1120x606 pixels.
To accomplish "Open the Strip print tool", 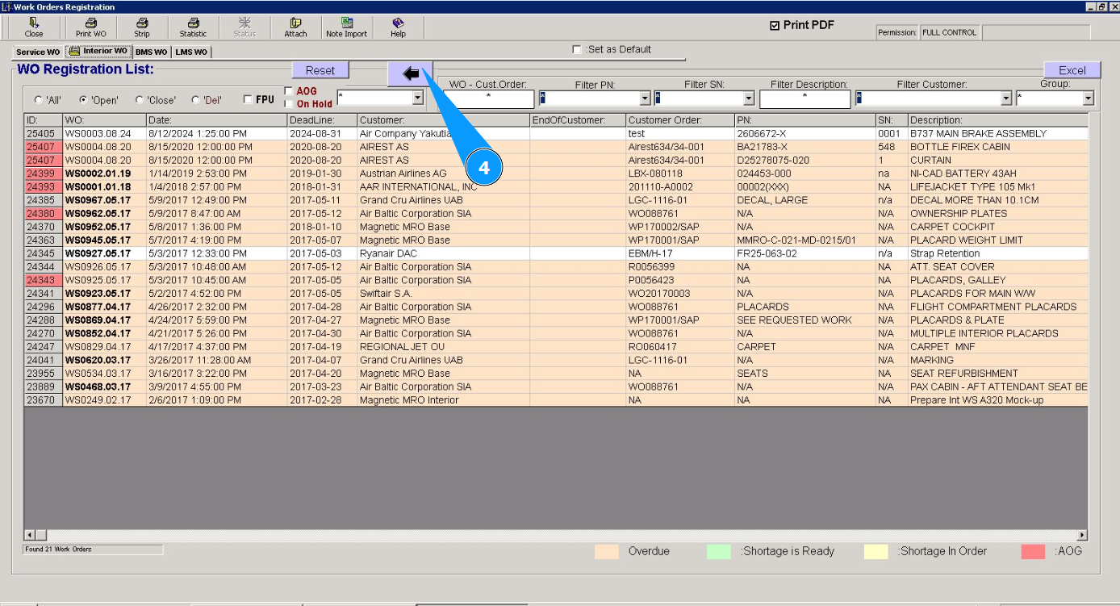I will pos(142,23).
